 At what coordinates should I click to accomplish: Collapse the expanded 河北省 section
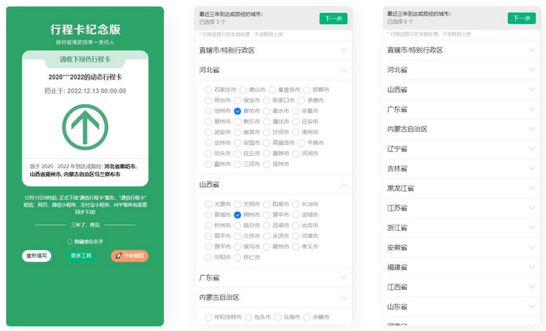(343, 70)
